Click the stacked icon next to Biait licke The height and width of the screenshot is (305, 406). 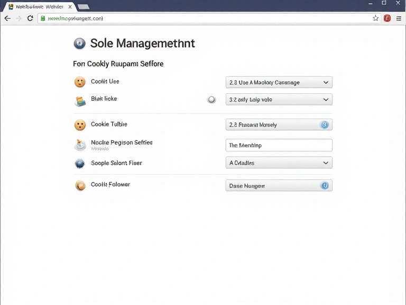(80, 101)
